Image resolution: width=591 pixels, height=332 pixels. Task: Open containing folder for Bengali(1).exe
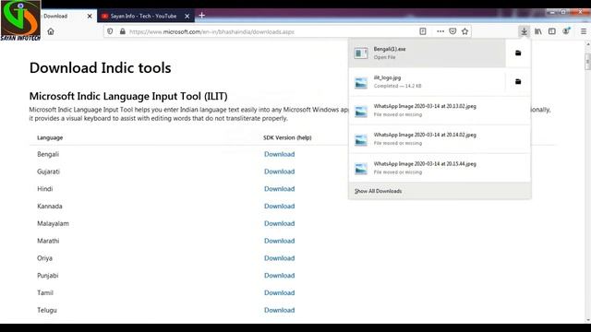point(518,53)
